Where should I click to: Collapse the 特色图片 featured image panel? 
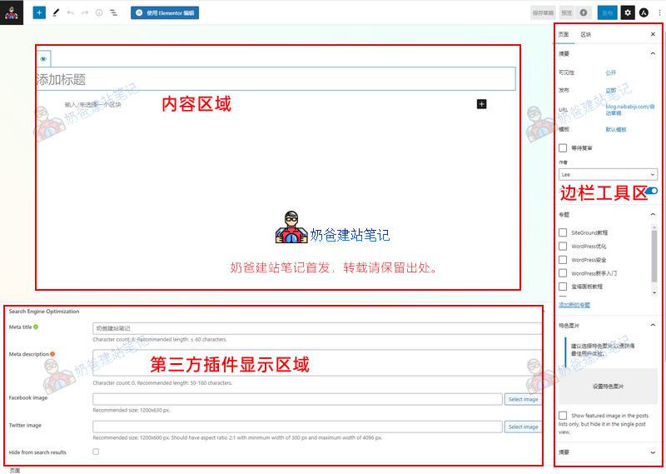pos(653,325)
